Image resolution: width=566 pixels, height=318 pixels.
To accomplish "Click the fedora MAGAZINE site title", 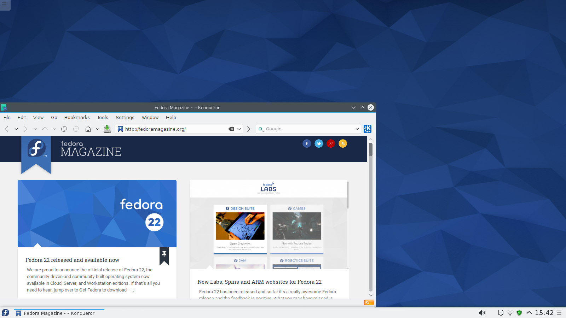I will (x=91, y=148).
